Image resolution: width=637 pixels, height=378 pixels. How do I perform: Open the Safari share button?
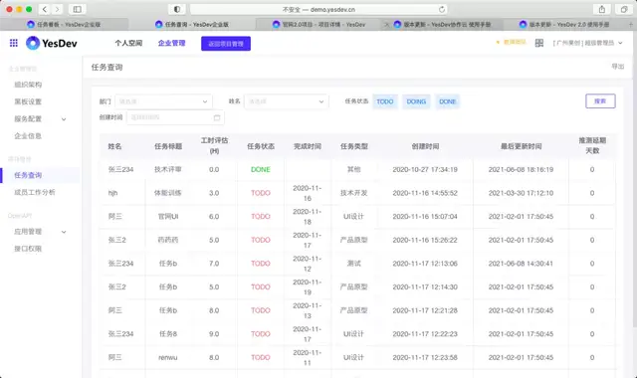601,9
